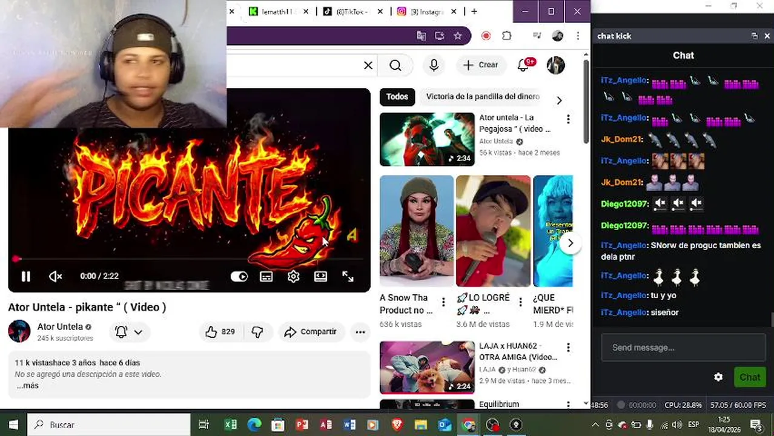Bookmark this page with the star
This screenshot has width=774, height=436.
[x=458, y=36]
